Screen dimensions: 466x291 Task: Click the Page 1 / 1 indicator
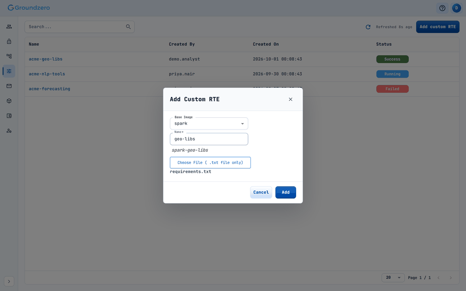[x=419, y=277]
